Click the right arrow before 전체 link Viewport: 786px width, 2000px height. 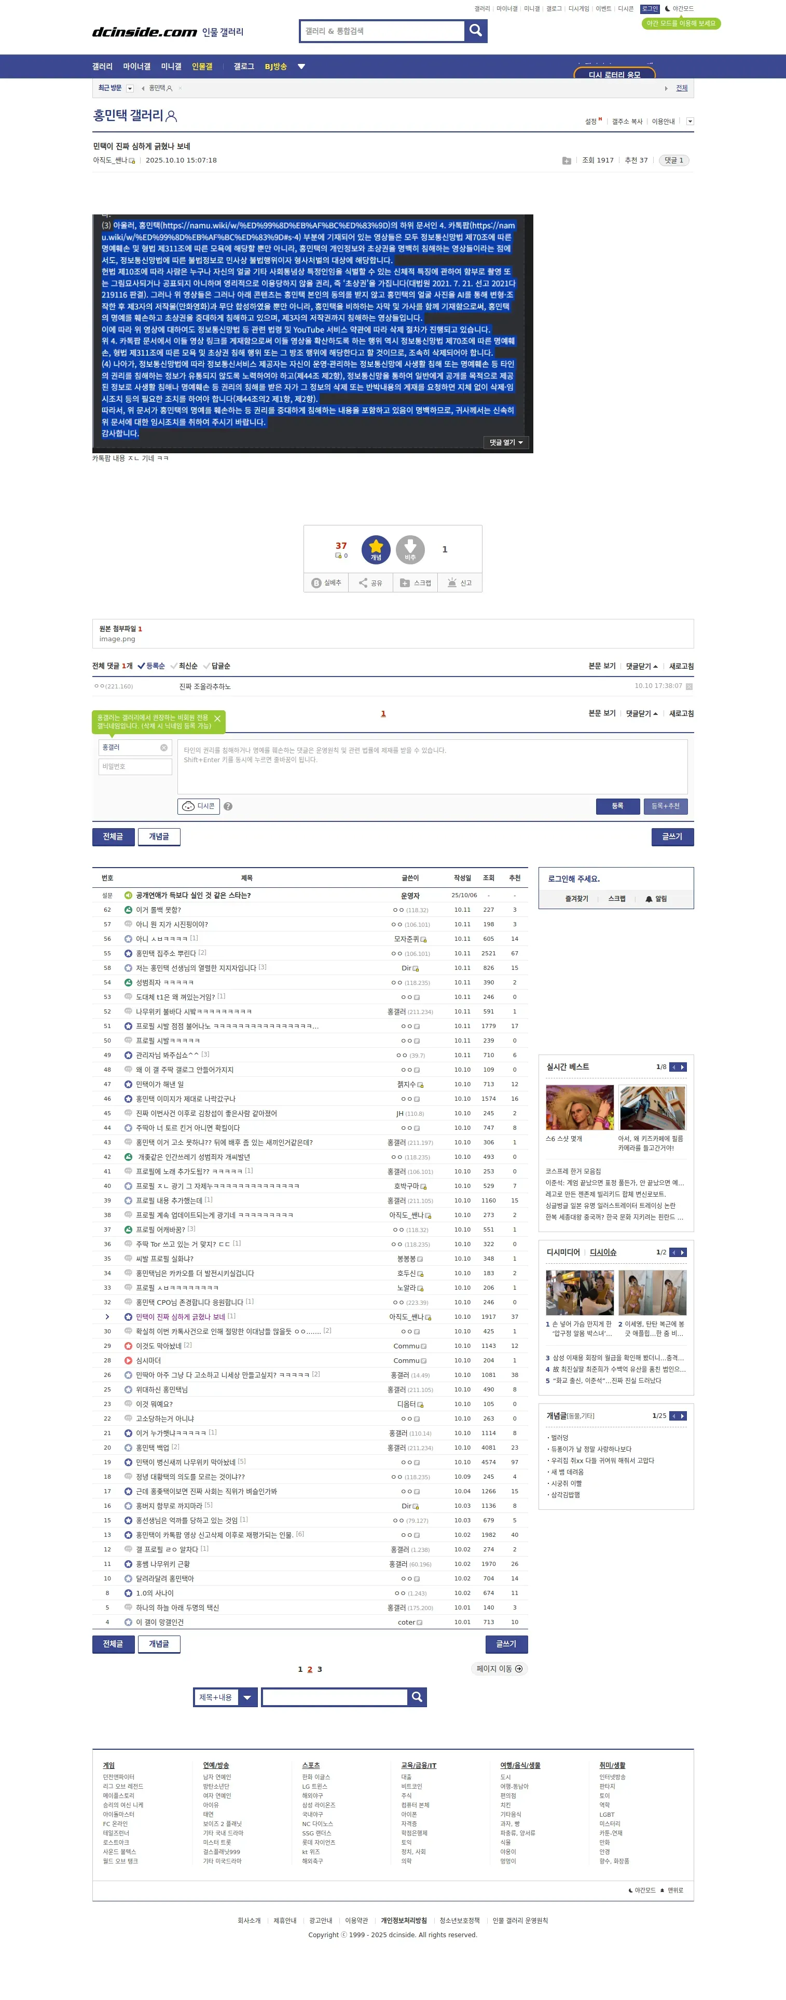coord(666,88)
